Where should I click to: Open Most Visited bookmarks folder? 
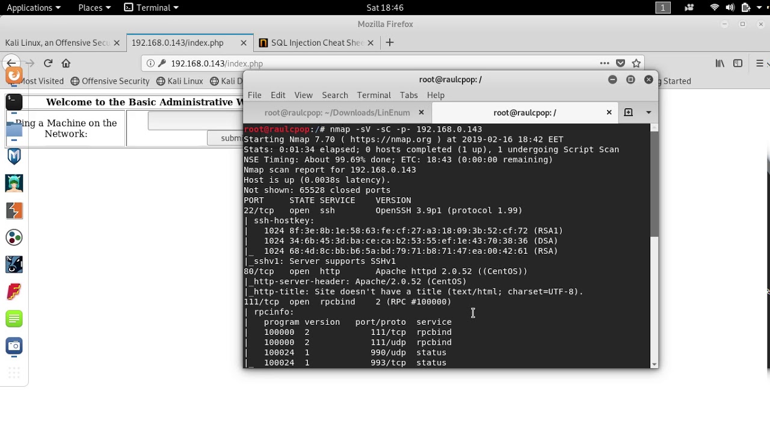coord(37,81)
